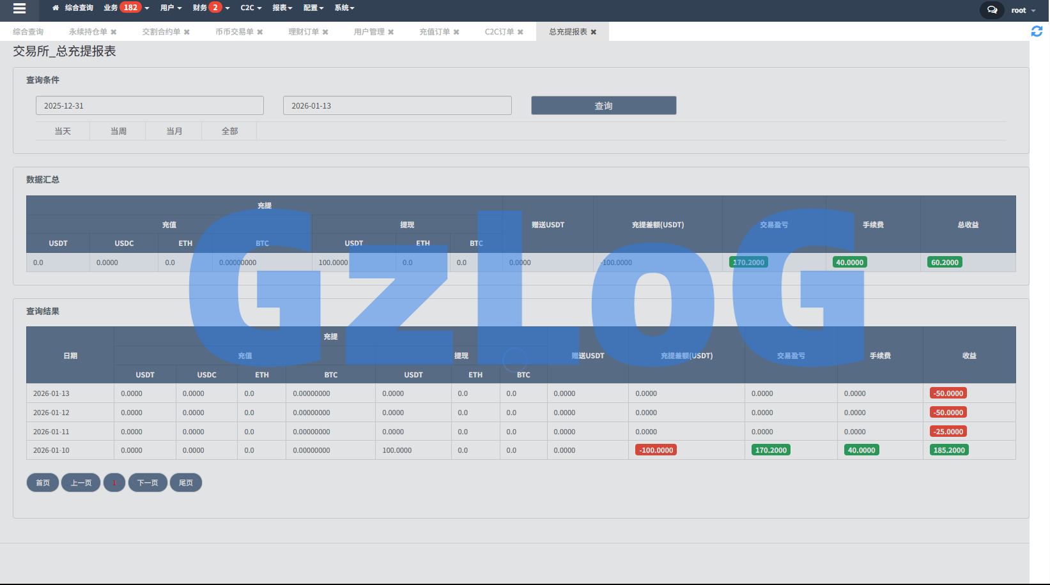The width and height of the screenshot is (1050, 585).
Task: Go to 下一页 next page
Action: pyautogui.click(x=148, y=483)
